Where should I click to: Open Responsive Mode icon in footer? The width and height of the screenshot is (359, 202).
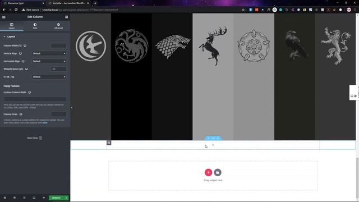(x=34, y=198)
